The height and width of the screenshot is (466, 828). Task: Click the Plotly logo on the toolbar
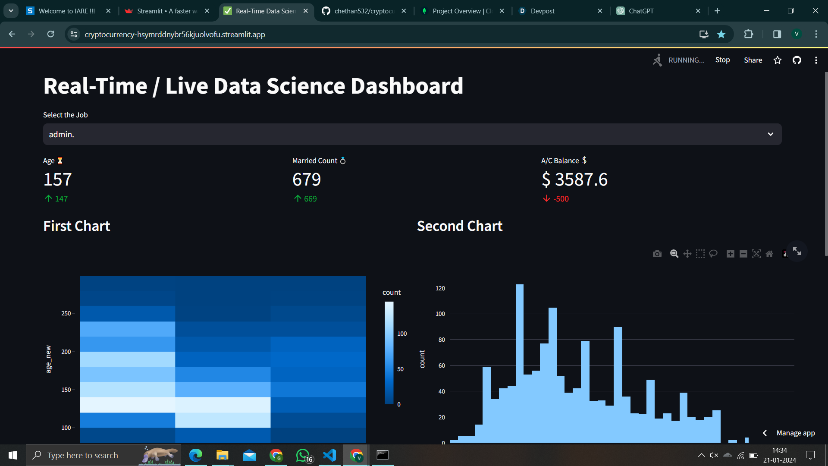785,254
